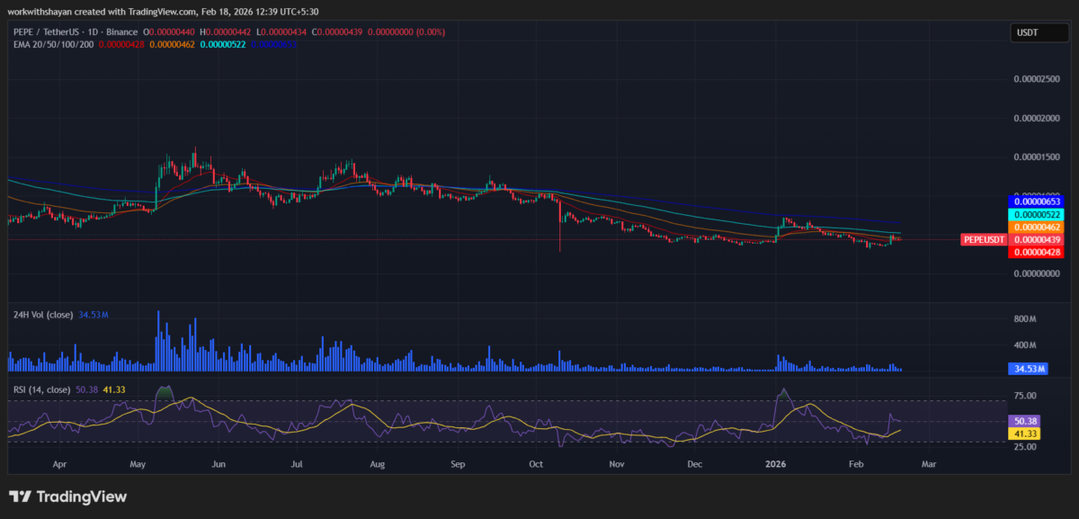The width and height of the screenshot is (1079, 519).
Task: Click the blue 0.00000653 EMA price label
Action: tap(1039, 202)
